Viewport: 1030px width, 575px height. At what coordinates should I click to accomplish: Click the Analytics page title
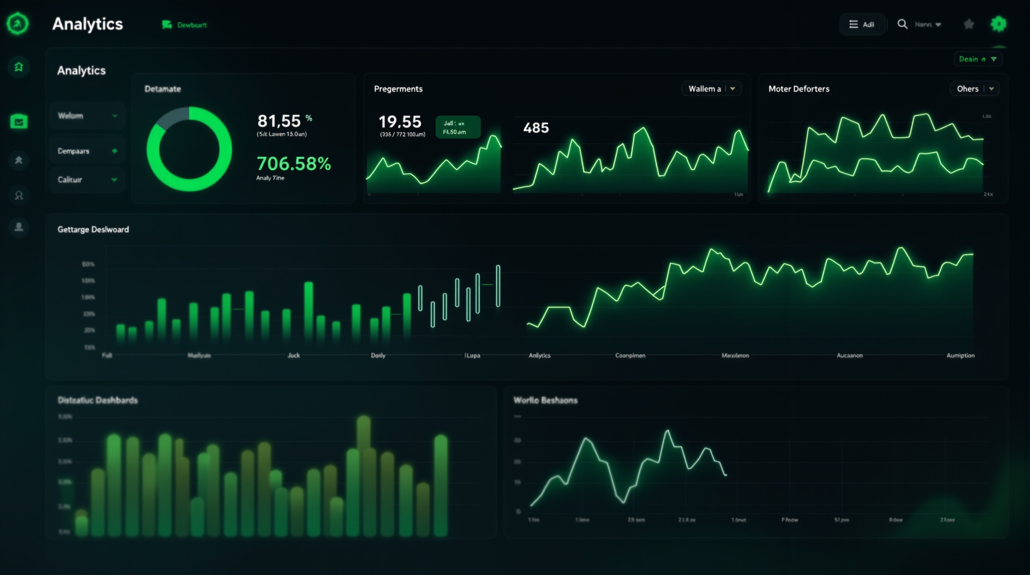(x=88, y=24)
